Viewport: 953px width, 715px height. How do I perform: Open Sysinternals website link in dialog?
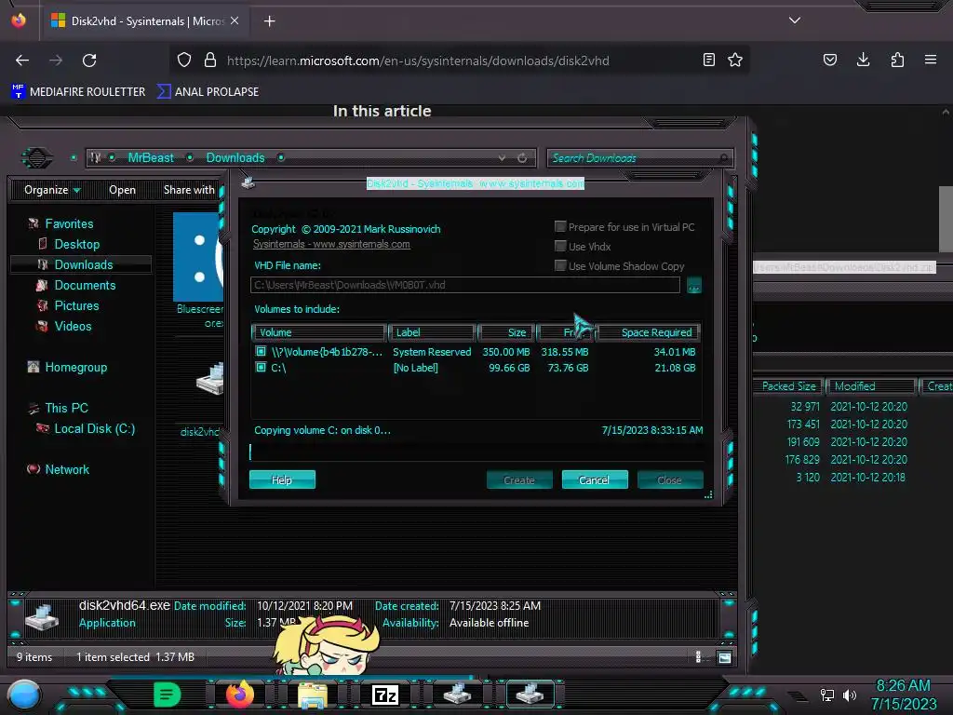[331, 245]
